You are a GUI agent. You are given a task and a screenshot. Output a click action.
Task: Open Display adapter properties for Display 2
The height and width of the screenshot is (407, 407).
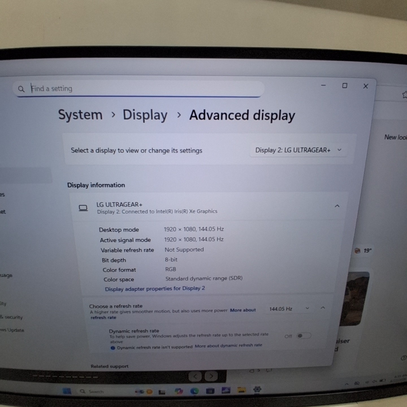coord(155,289)
